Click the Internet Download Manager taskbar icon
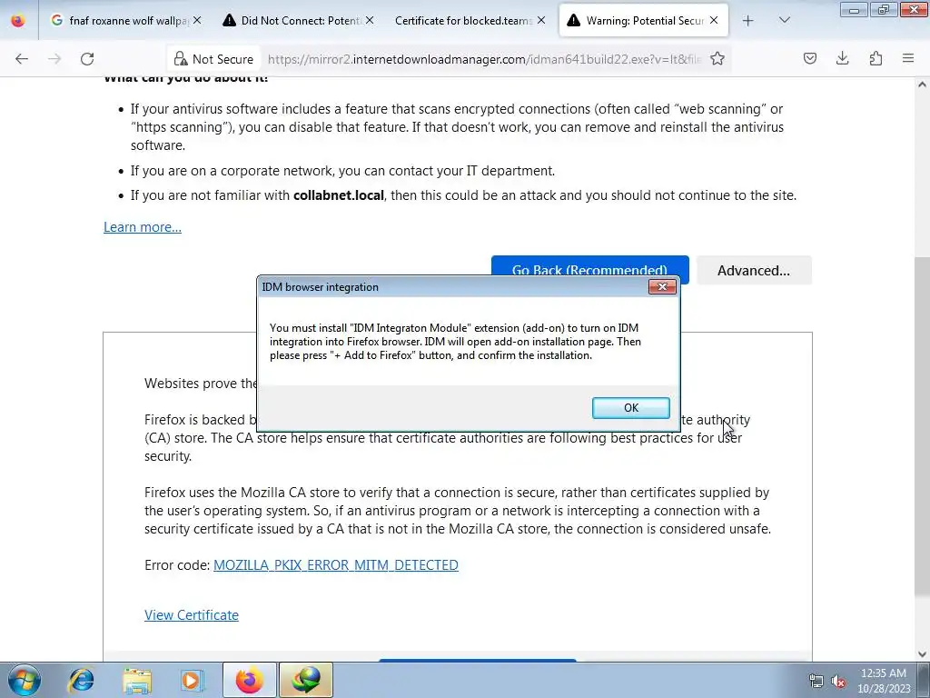Viewport: 930px width, 698px height. point(306,680)
